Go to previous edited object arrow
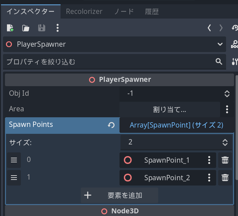238x216 pixels. 209,28
